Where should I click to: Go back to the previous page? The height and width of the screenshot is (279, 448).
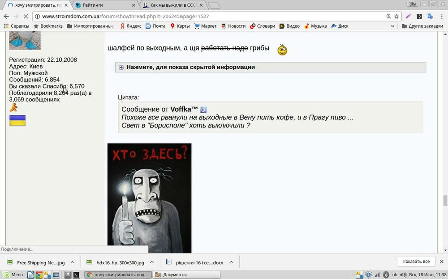(x=6, y=17)
